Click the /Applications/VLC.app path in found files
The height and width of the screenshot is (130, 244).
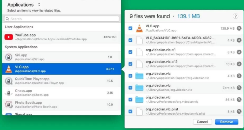pos(161,31)
